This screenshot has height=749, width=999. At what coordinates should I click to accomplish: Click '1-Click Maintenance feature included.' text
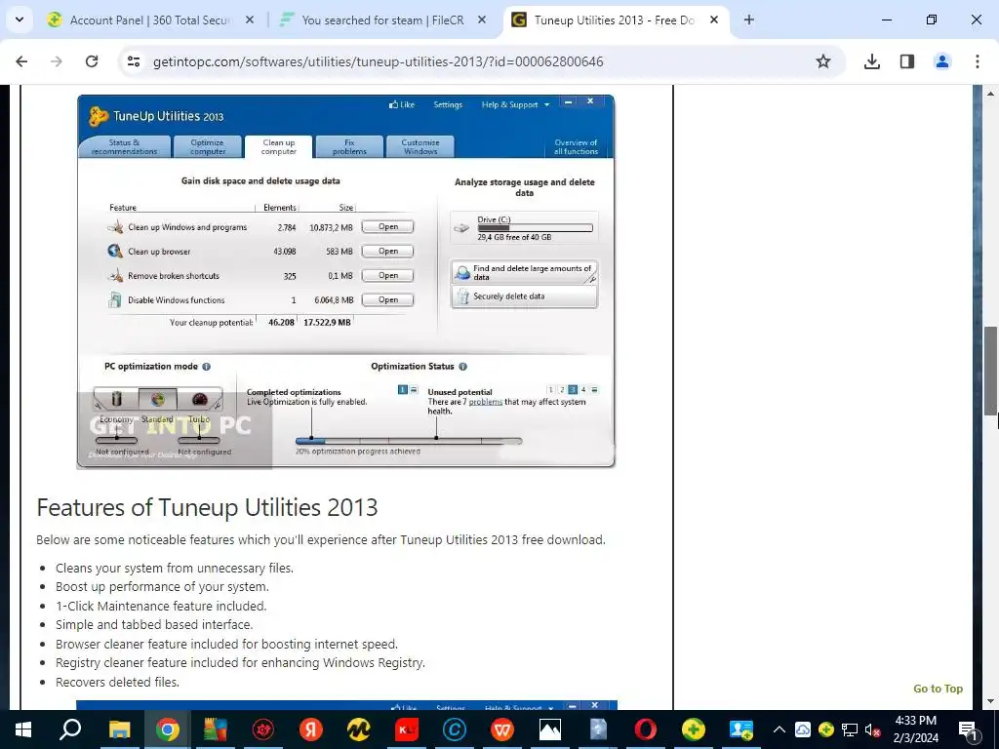point(161,606)
